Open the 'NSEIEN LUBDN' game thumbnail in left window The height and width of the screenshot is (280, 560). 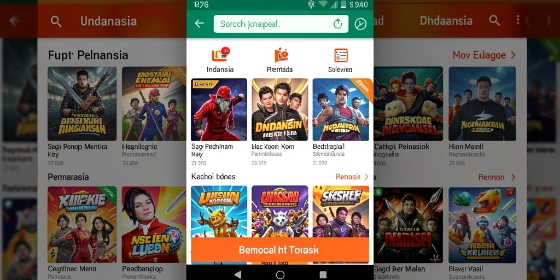(x=154, y=225)
